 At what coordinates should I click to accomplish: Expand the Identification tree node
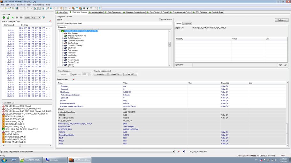63,55
